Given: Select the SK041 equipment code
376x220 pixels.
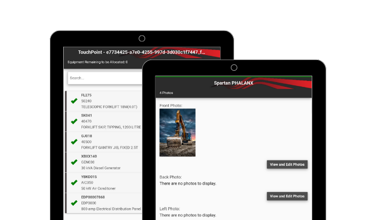Looking at the screenshot, I should [86, 115].
